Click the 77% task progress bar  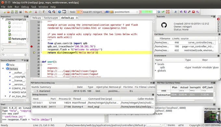(x=148, y=12)
